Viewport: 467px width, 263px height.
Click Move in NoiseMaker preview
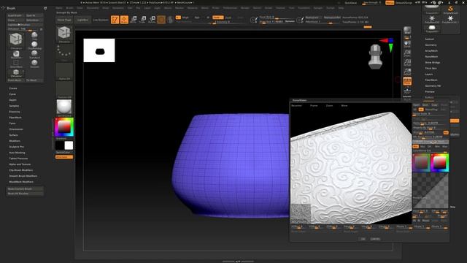point(344,105)
